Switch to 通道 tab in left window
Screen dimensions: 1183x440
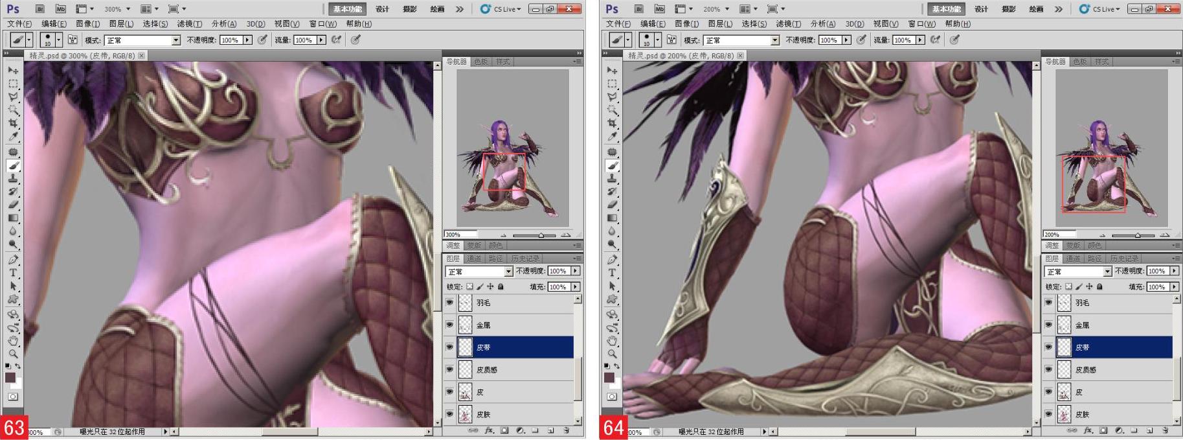pyautogui.click(x=475, y=259)
